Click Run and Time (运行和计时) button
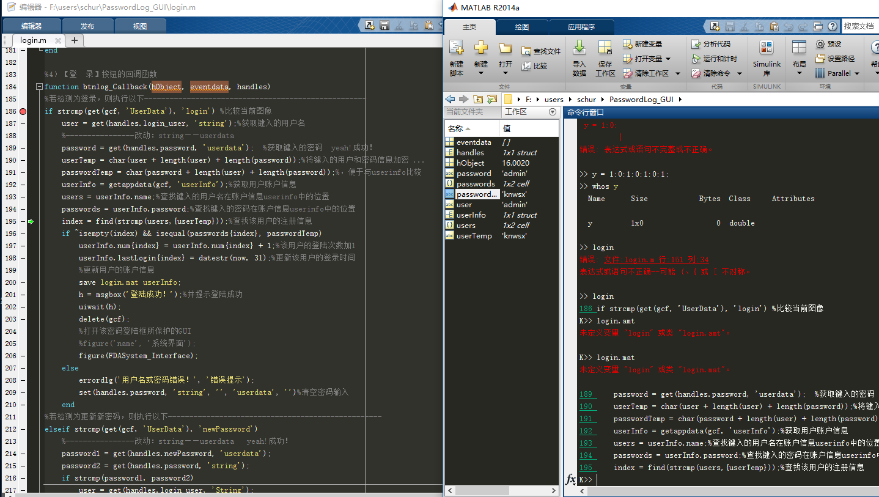Viewport: 879px width, 497px height. click(x=715, y=59)
